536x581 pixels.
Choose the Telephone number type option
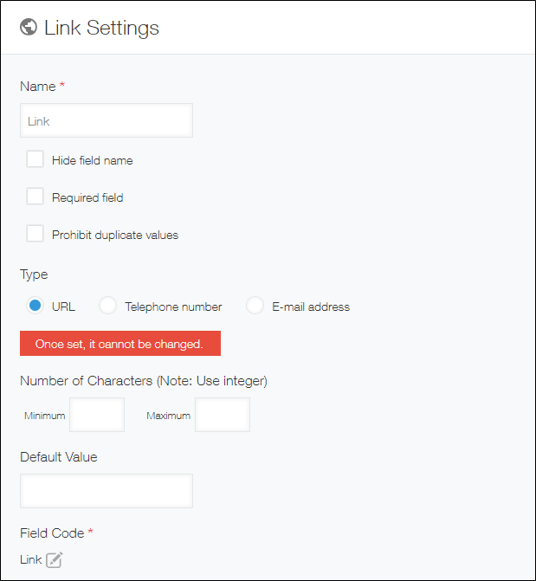(x=108, y=306)
